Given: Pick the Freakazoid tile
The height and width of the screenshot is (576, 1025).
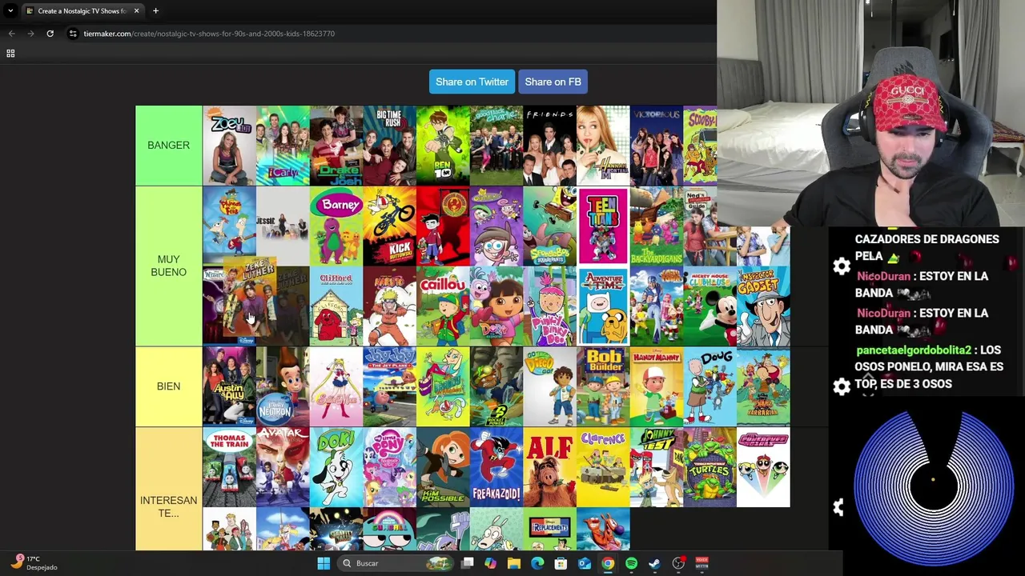Looking at the screenshot, I should pyautogui.click(x=496, y=467).
